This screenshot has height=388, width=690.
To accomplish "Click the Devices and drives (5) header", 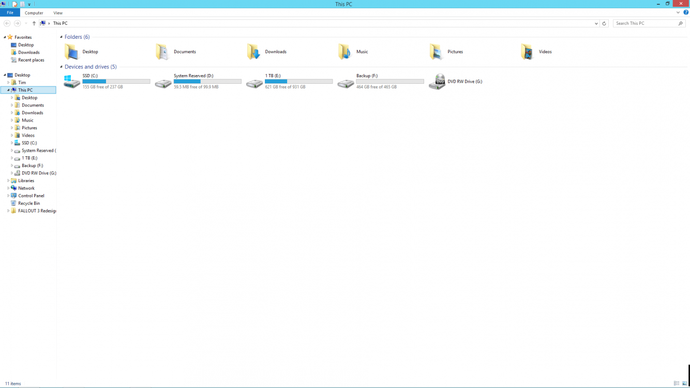I will (x=91, y=67).
